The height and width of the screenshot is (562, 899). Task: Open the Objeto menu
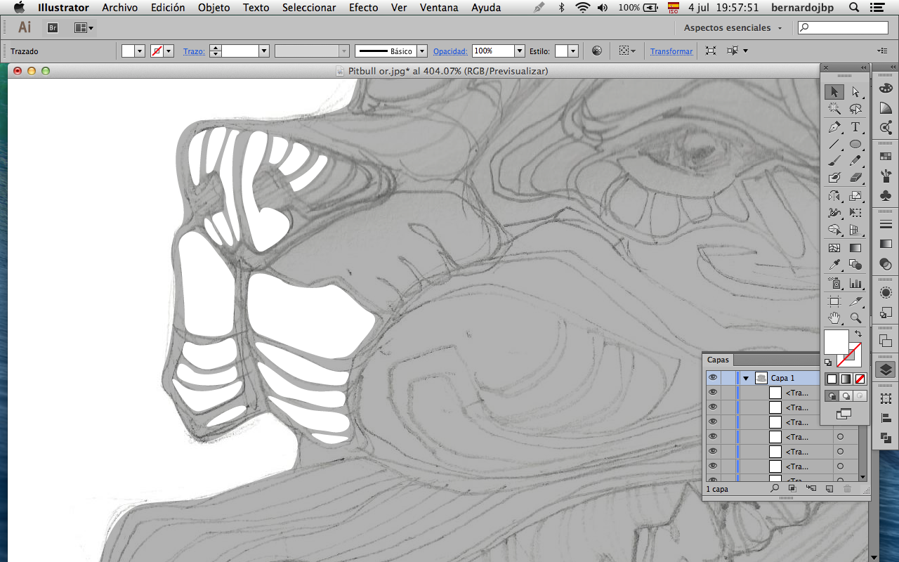[x=214, y=8]
